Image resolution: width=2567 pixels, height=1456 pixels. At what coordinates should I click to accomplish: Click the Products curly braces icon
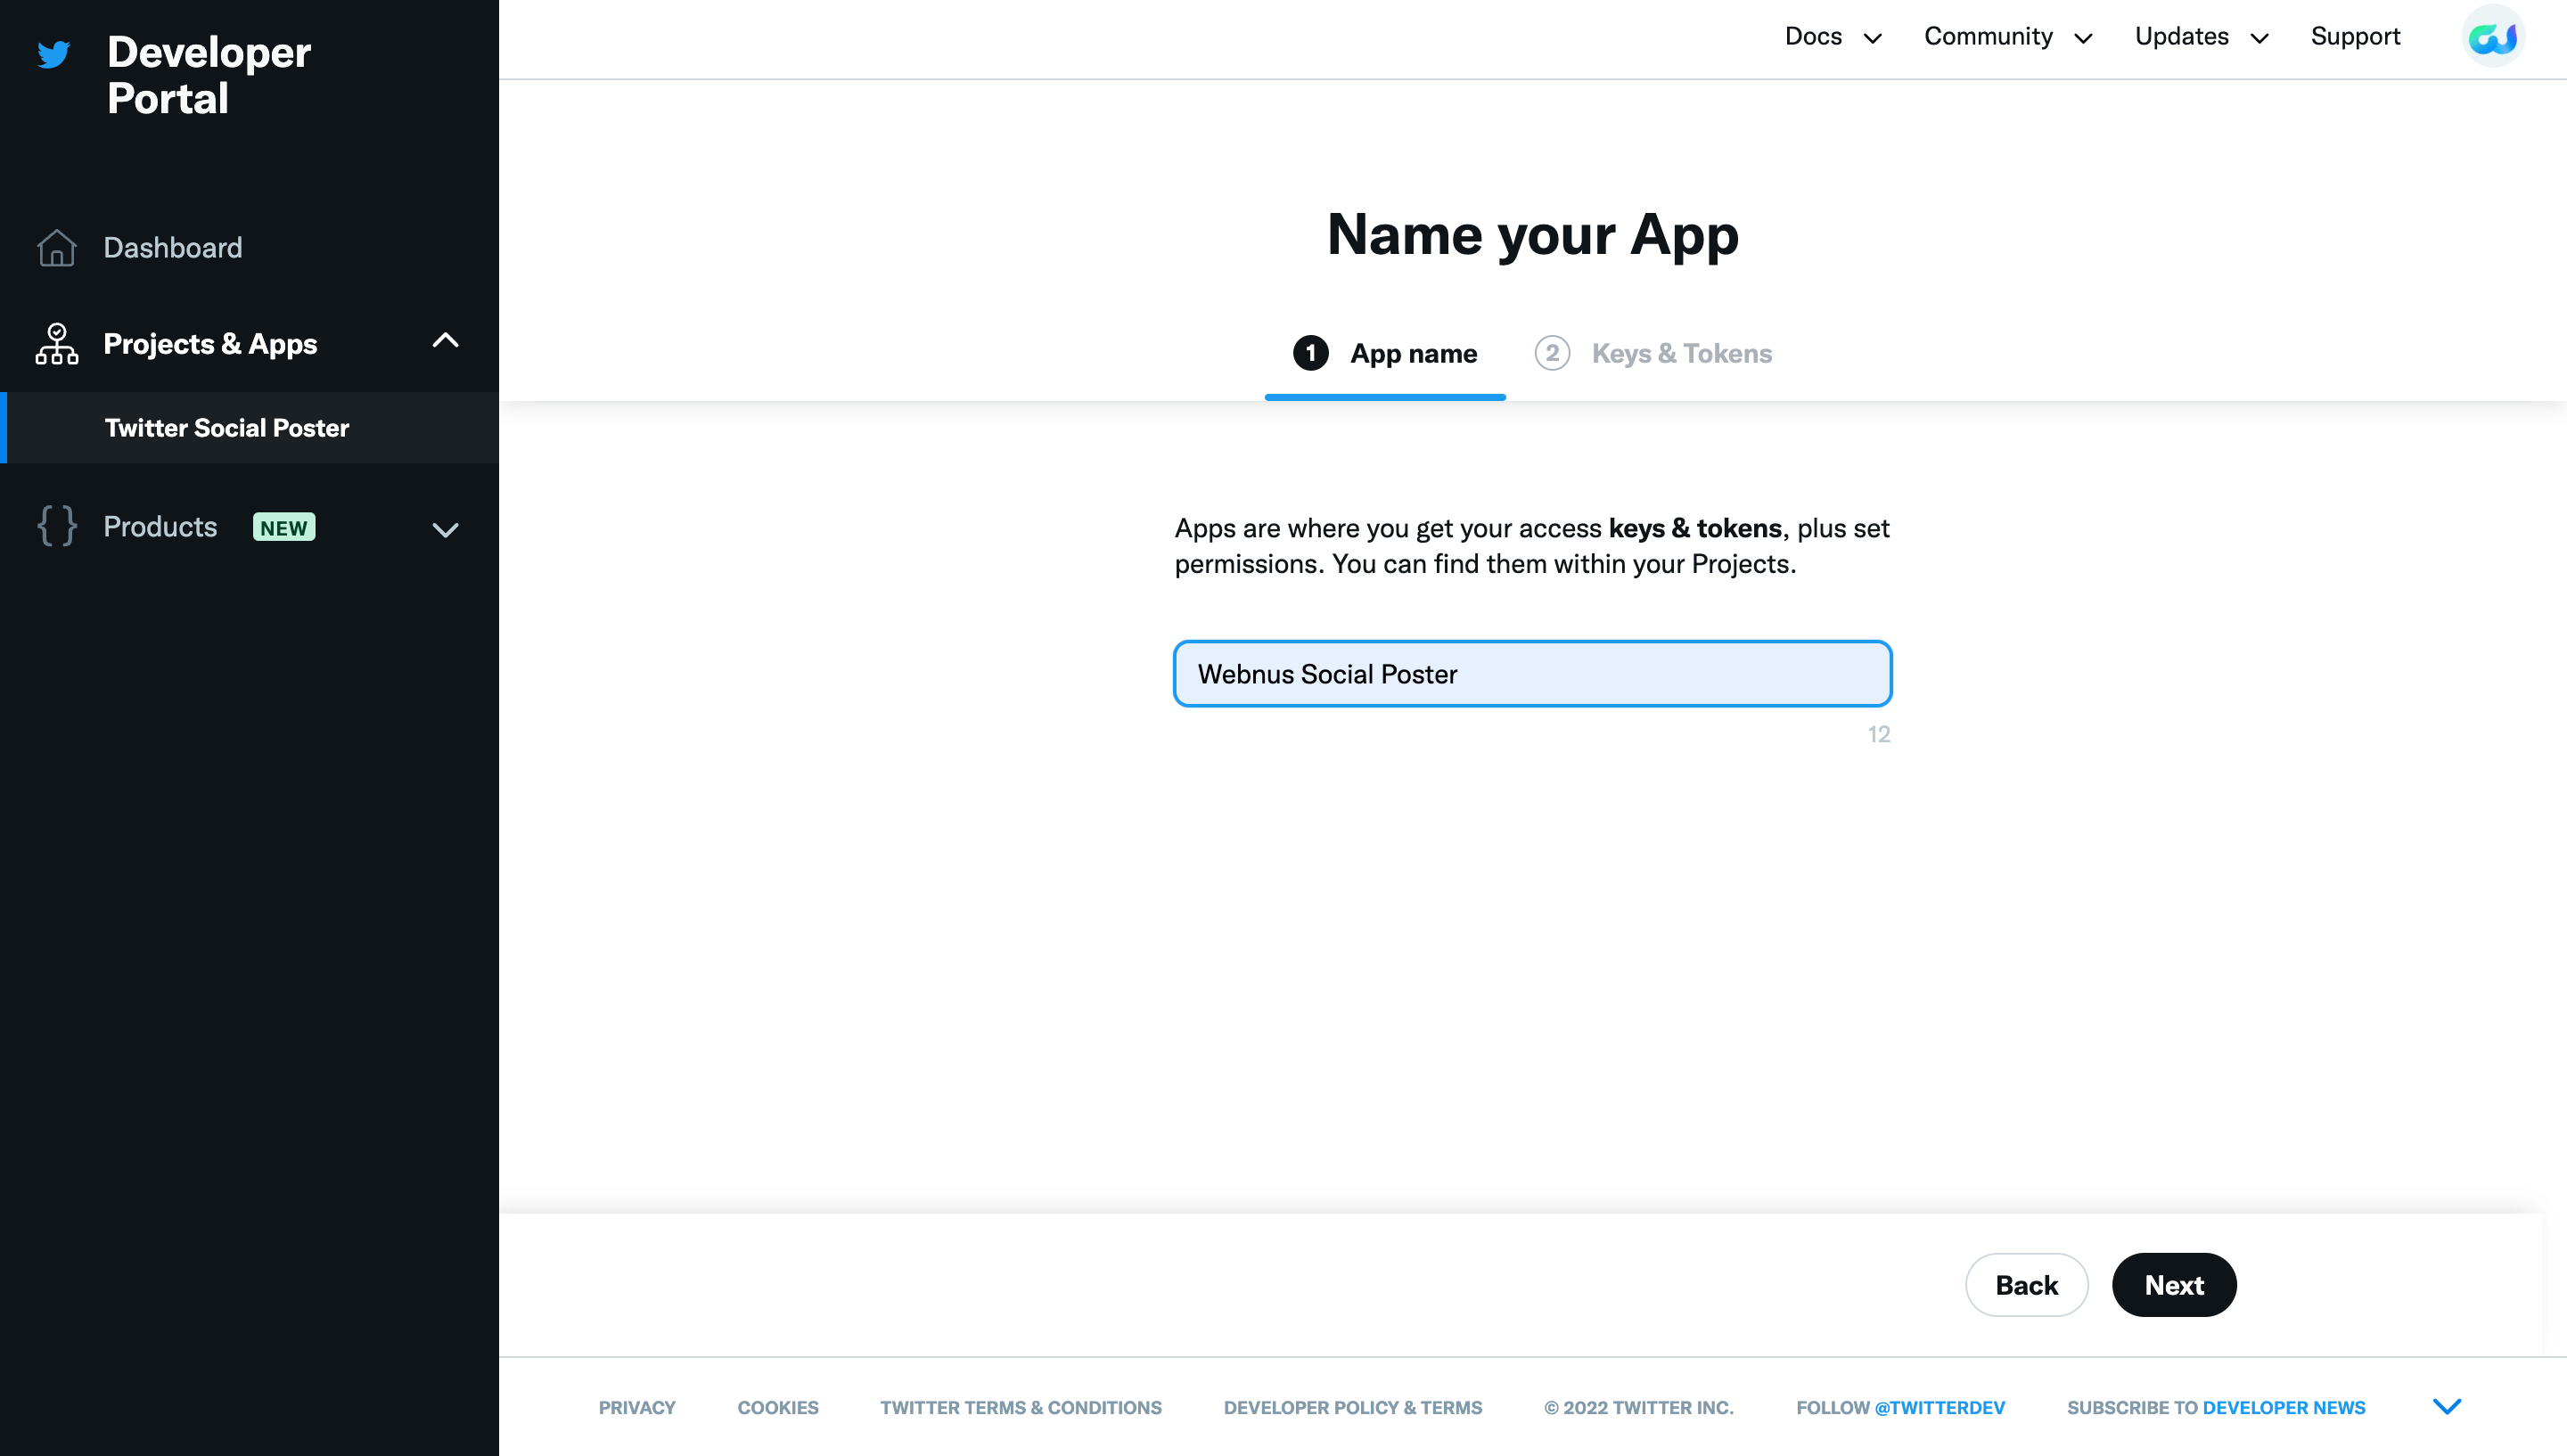[x=57, y=526]
